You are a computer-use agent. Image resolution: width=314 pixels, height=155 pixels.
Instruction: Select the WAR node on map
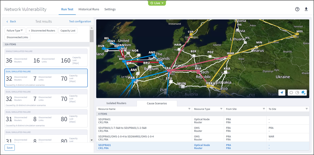coord(229,56)
